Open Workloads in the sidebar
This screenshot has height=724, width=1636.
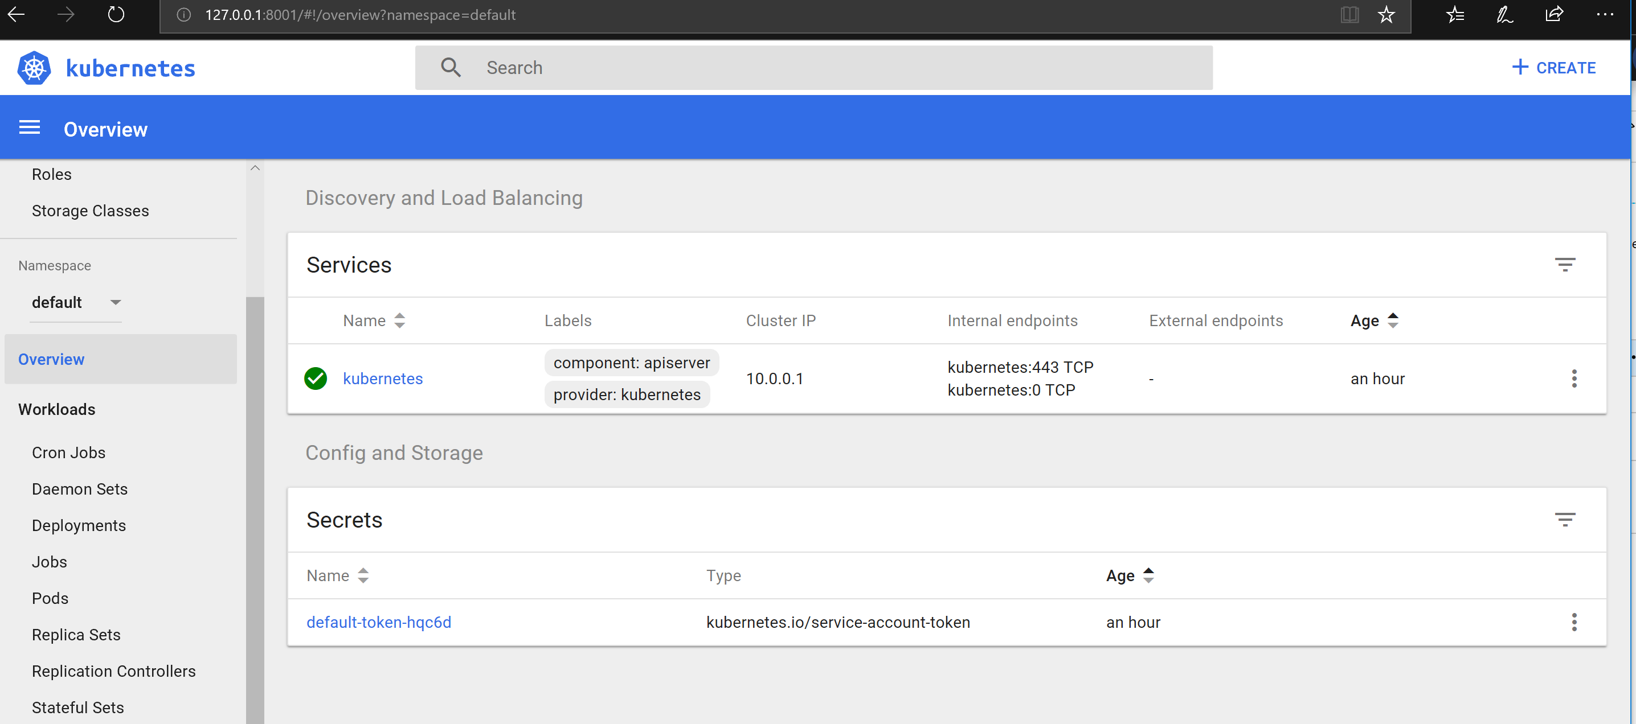56,409
